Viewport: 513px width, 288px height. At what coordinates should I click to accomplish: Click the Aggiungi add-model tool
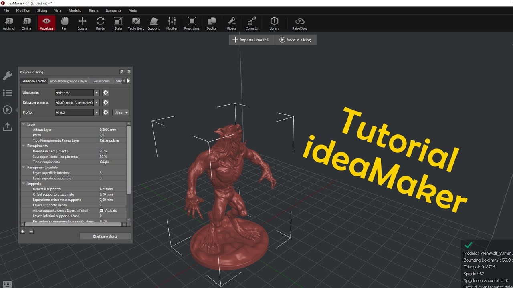9,23
